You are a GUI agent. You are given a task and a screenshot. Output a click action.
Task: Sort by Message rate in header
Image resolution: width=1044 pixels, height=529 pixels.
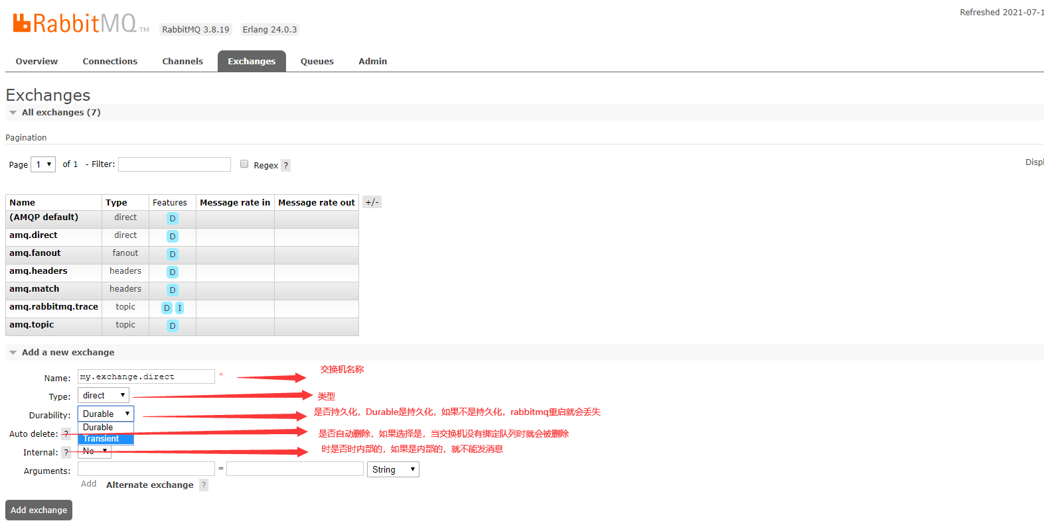point(235,203)
